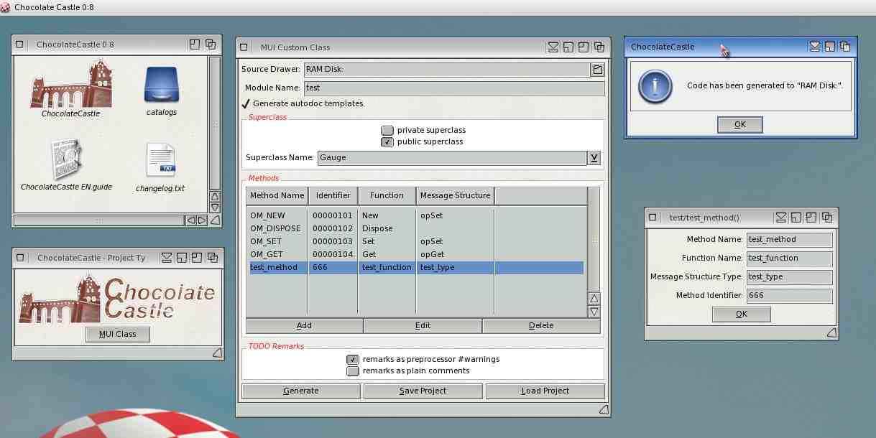Image resolution: width=876 pixels, height=438 pixels.
Task: Select the private superclass option
Action: [387, 130]
